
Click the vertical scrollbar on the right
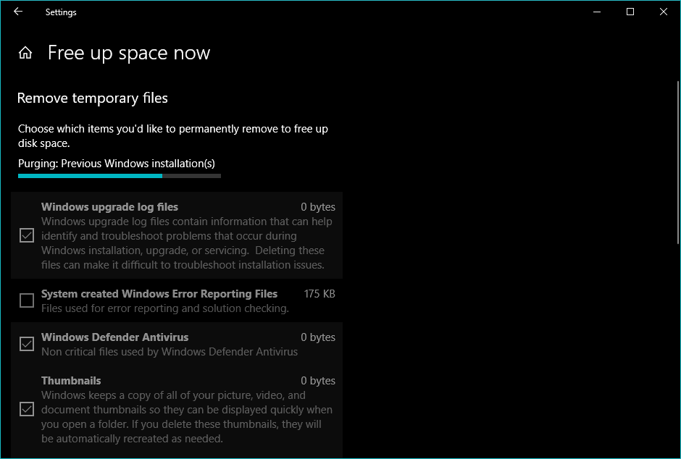pos(677,163)
